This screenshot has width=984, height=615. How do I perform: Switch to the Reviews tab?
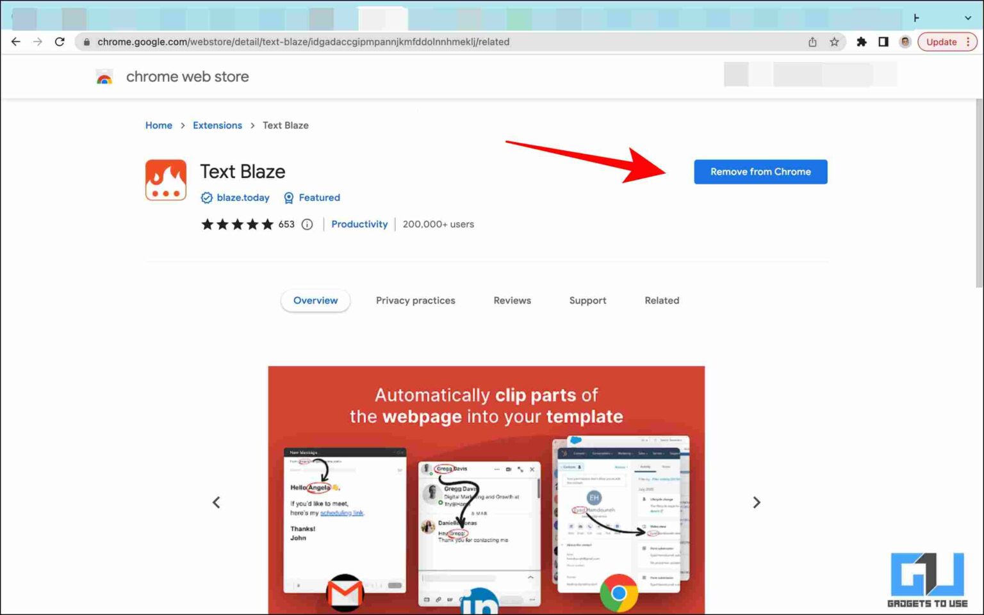[x=512, y=300]
